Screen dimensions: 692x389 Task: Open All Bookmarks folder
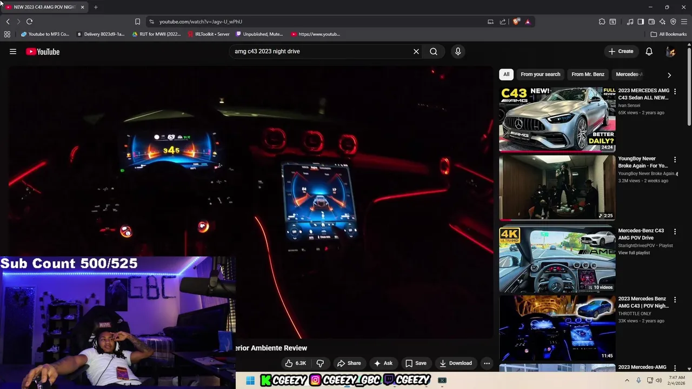click(x=669, y=34)
